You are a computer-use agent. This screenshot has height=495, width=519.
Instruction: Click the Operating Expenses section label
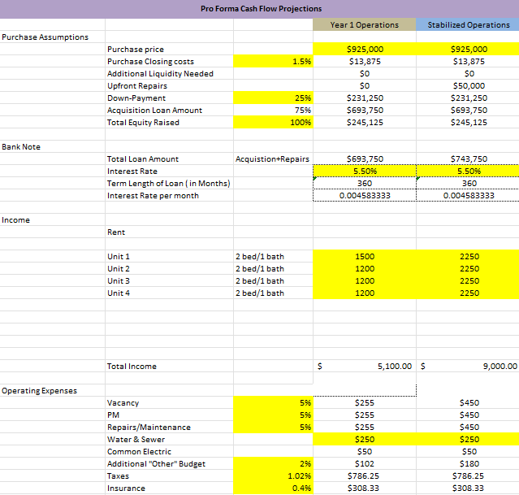(39, 391)
